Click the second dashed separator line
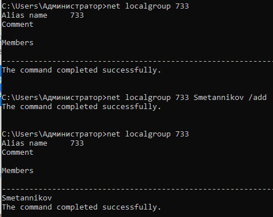The width and height of the screenshot is (273, 217). click(x=138, y=189)
